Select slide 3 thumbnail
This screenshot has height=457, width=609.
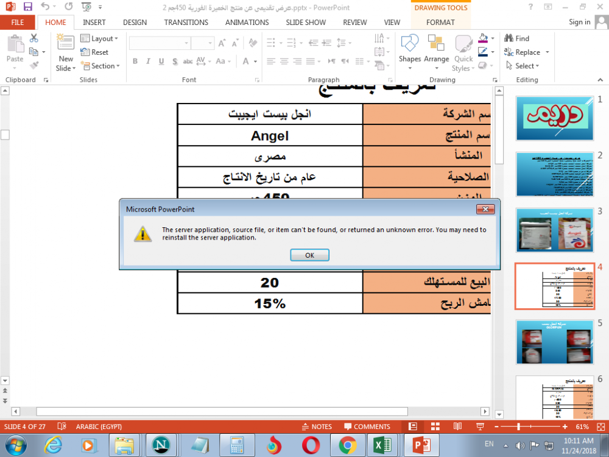point(555,230)
